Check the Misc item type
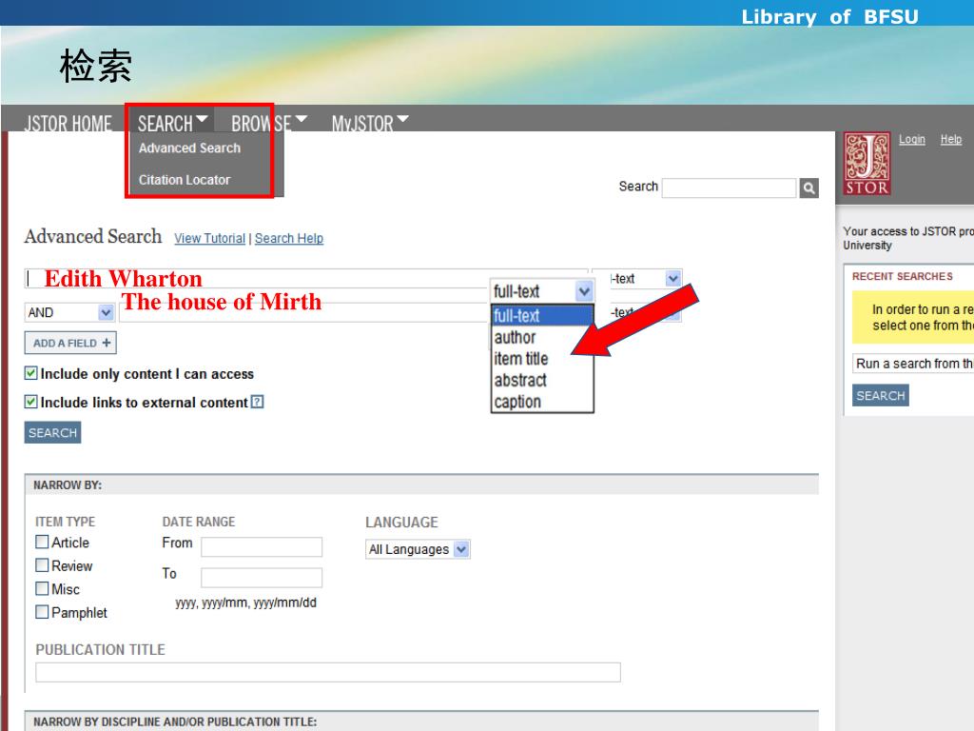This screenshot has height=731, width=974. pos(42,588)
